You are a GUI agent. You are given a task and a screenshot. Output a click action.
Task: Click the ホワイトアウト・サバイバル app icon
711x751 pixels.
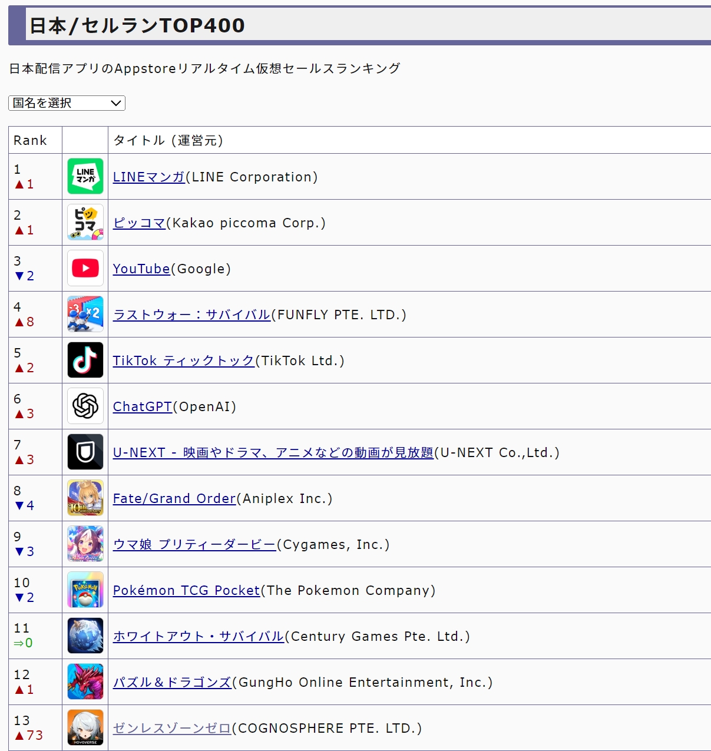pos(85,636)
